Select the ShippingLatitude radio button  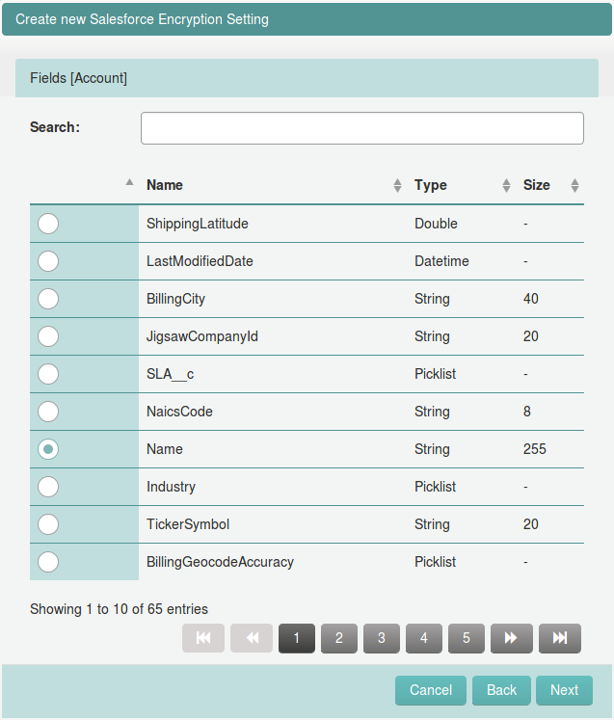(48, 224)
